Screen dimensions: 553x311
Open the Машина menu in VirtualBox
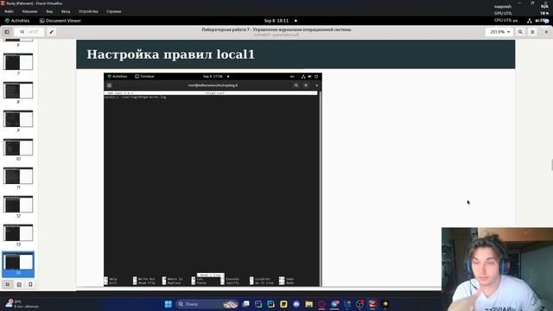(29, 11)
